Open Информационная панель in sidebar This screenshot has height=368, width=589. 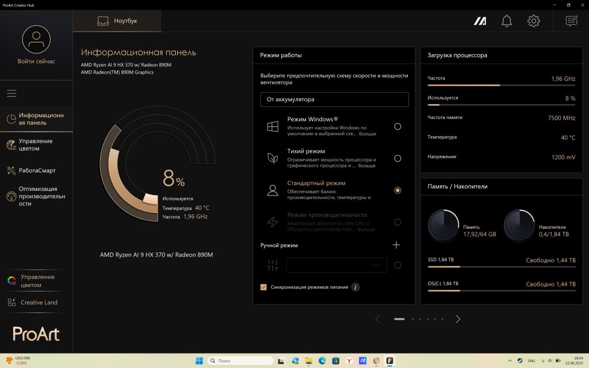click(x=36, y=119)
